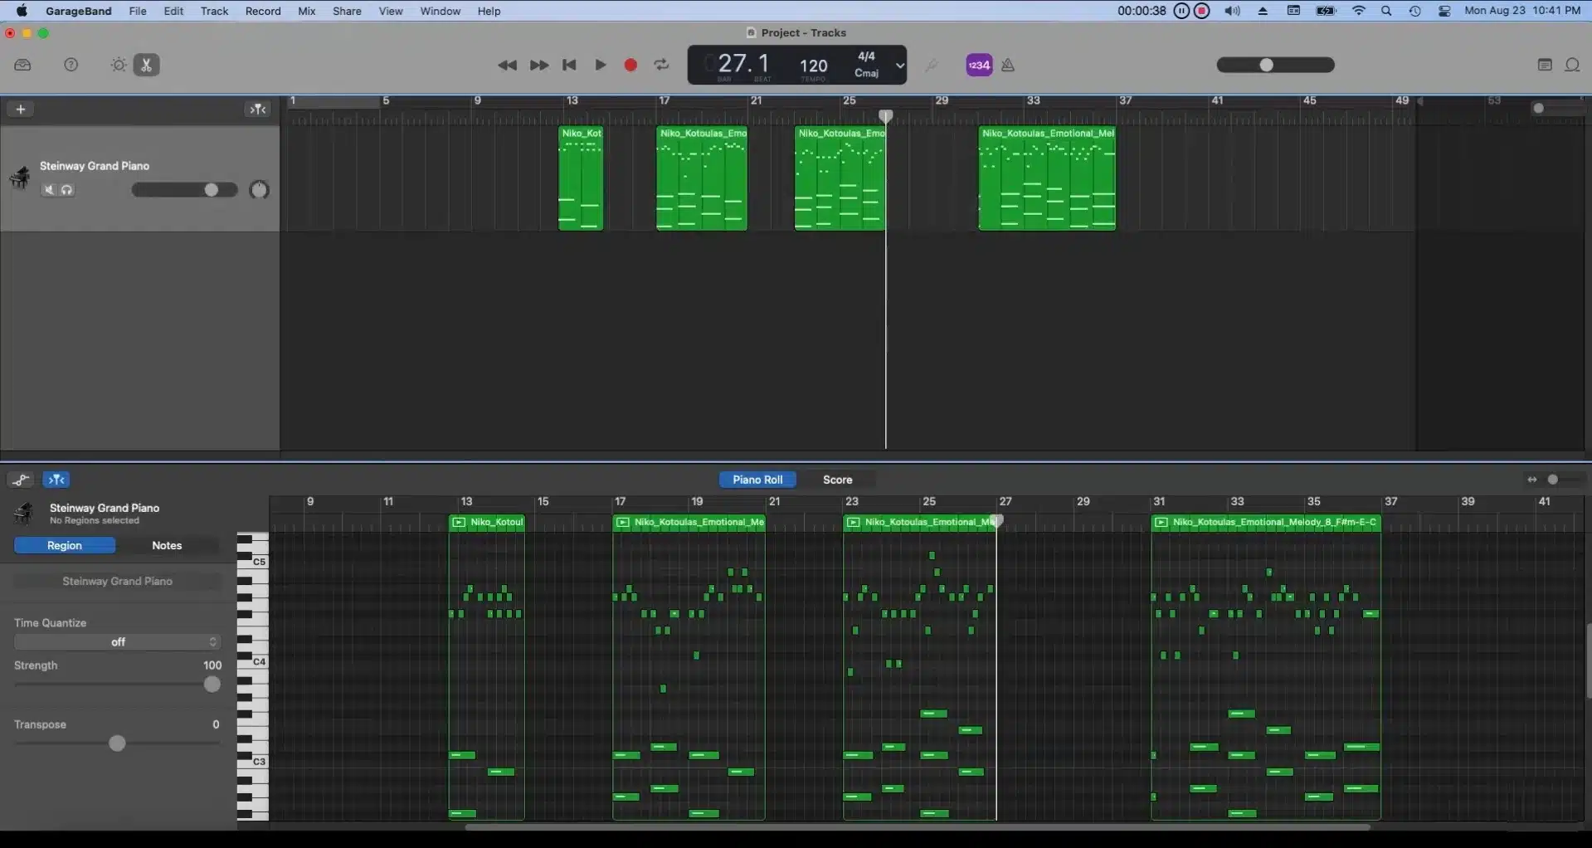Mute the Steinway Grand Piano track
This screenshot has height=848, width=1592.
[50, 190]
